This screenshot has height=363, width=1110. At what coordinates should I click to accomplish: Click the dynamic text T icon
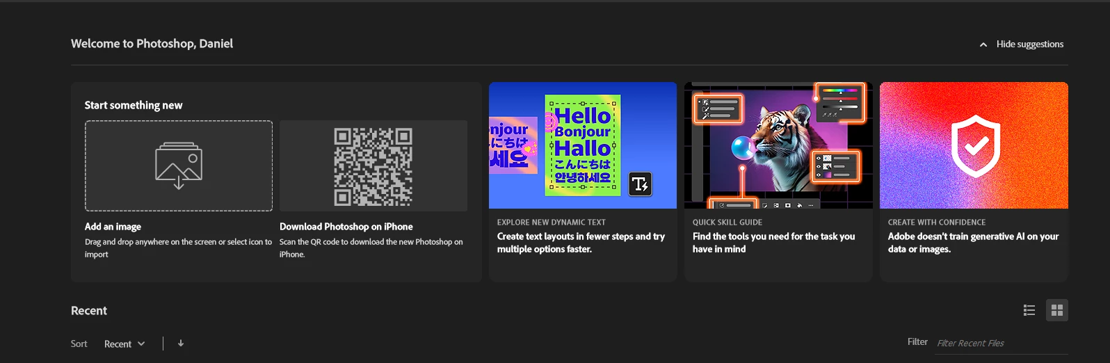click(641, 184)
